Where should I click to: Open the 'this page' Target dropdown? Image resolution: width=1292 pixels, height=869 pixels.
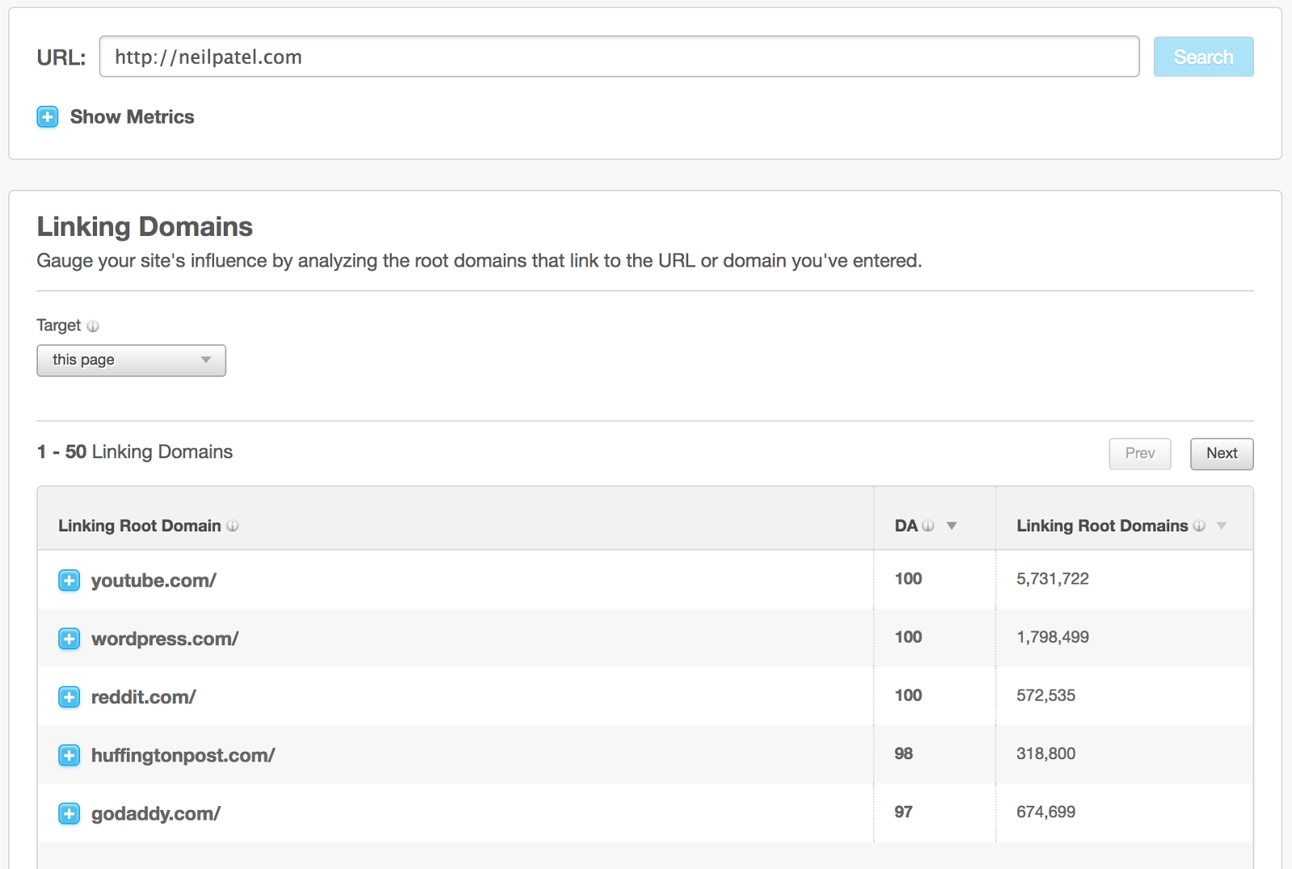(x=132, y=360)
